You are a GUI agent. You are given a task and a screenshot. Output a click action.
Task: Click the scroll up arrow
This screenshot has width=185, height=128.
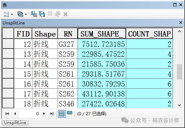pos(179,31)
